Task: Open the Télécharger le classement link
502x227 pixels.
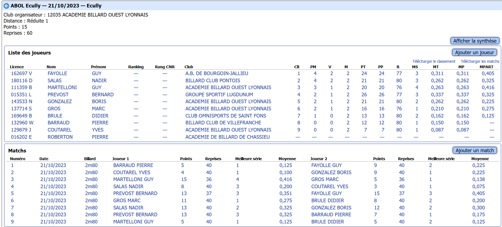Action: coord(434,61)
